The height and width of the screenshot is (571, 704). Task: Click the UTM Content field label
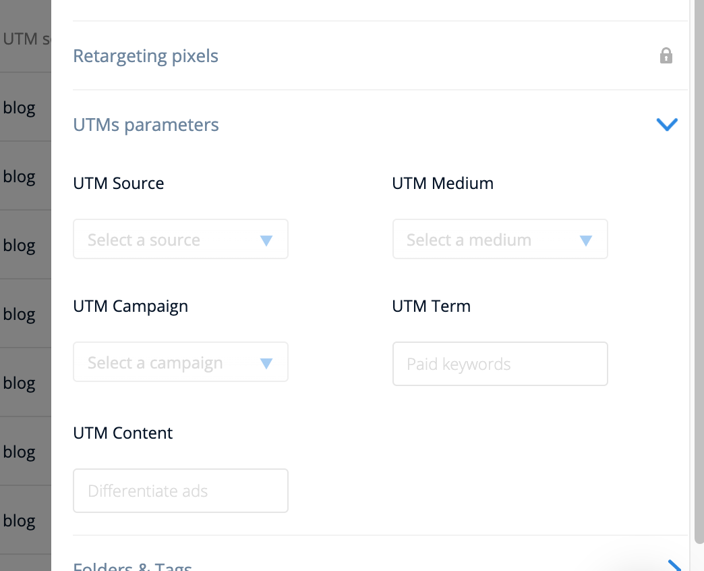123,433
